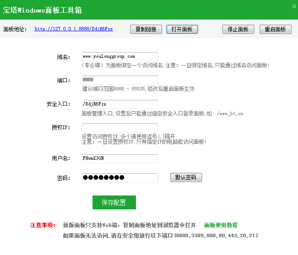Screen dimensions: 298x255
Task: Click the red 注意事项: text
Action: (43, 225)
